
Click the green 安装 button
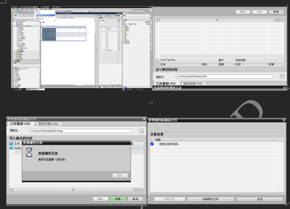(x=118, y=199)
